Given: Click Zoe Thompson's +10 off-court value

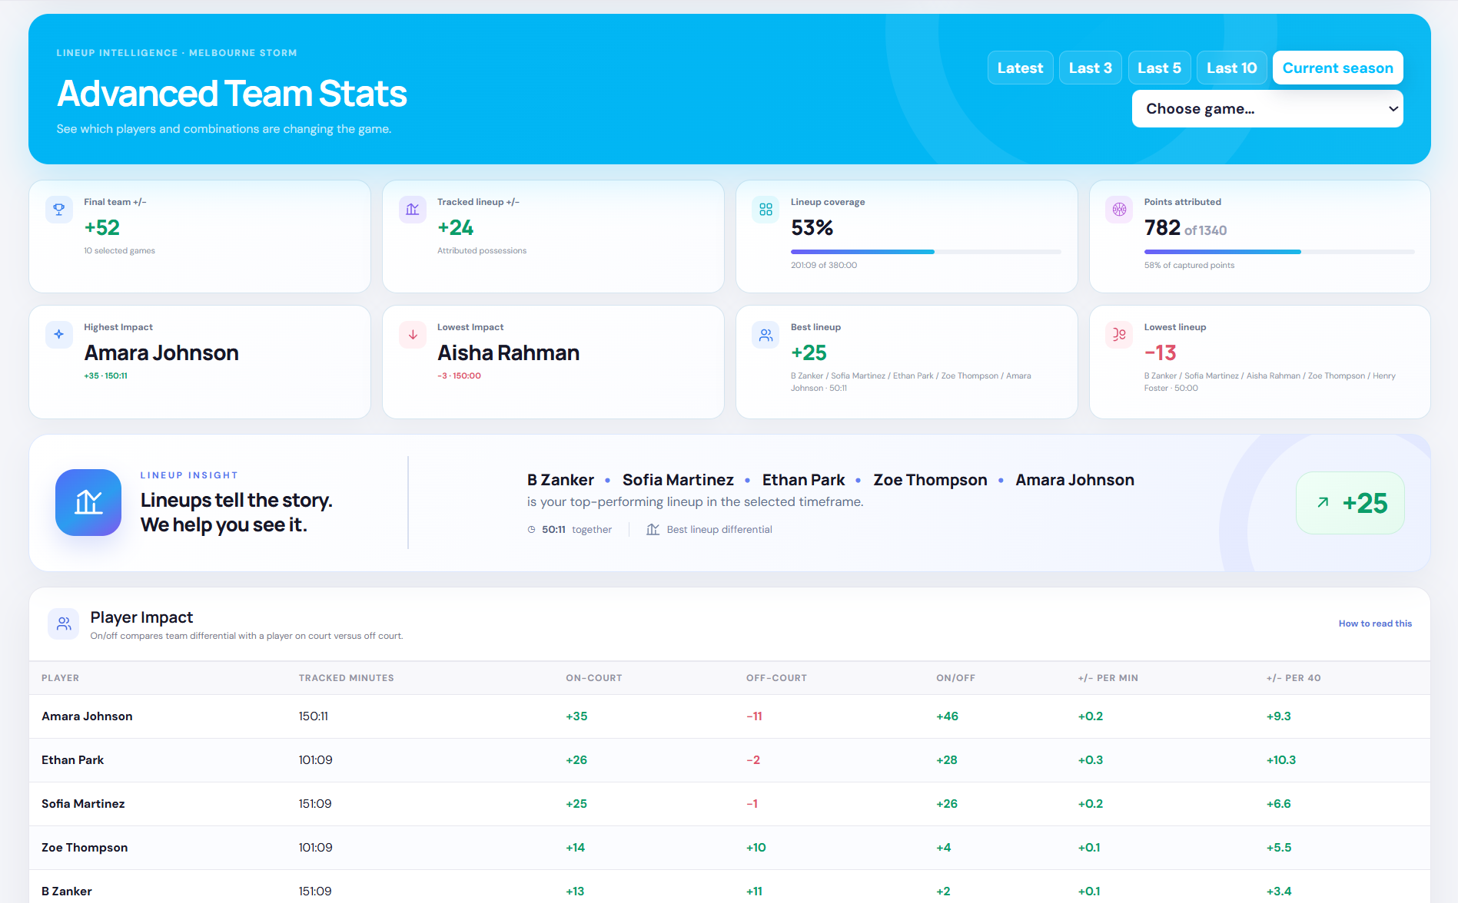Looking at the screenshot, I should coord(756,848).
